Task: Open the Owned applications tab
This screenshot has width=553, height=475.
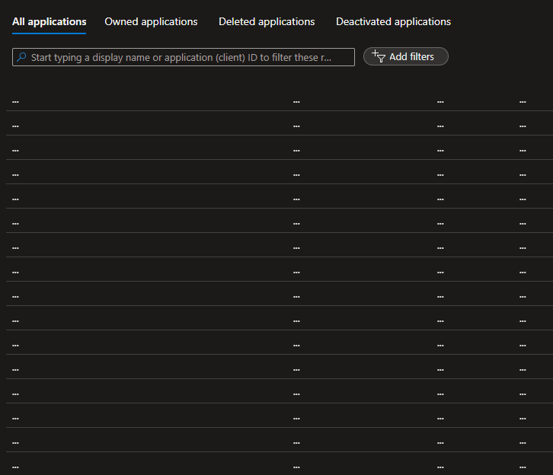Action: pos(151,22)
